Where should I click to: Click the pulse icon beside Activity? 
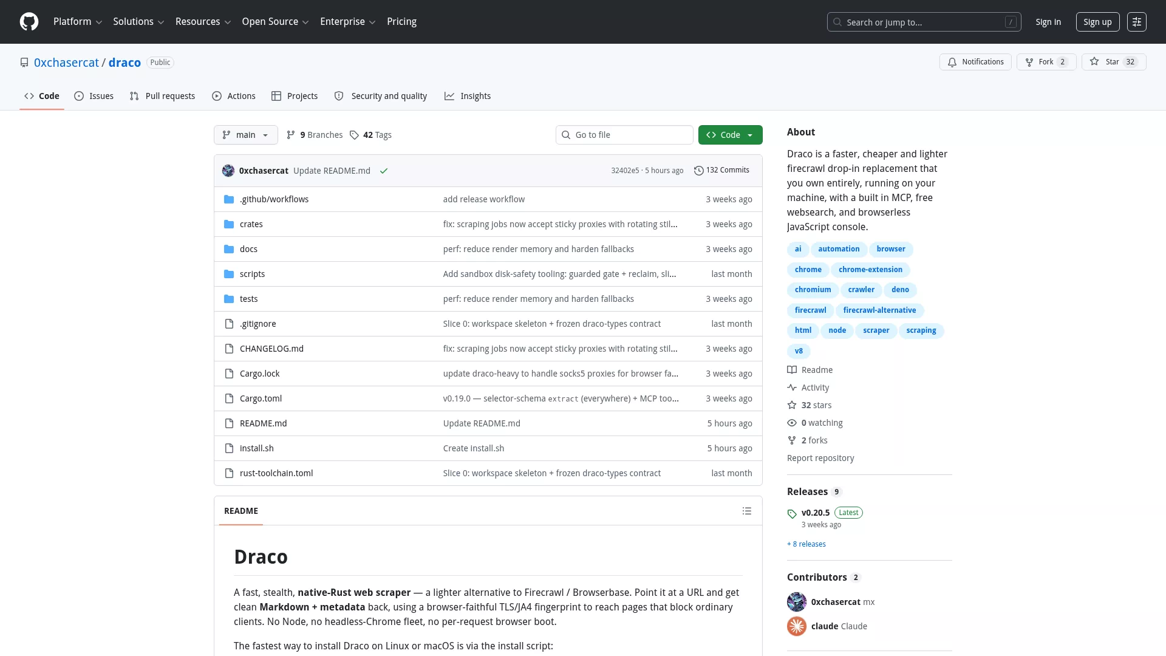[x=792, y=388]
